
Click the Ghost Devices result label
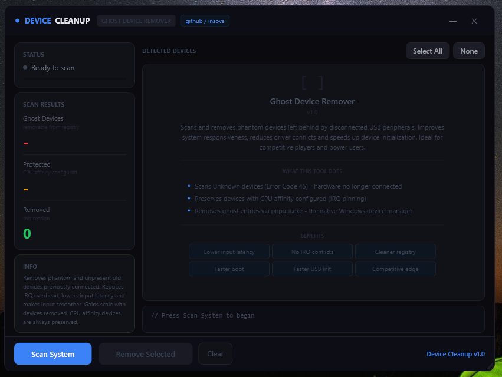coord(43,118)
